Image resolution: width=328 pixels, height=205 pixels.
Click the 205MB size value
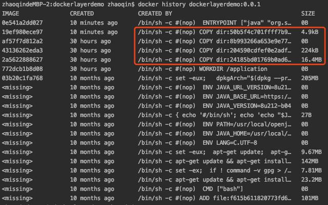point(310,78)
